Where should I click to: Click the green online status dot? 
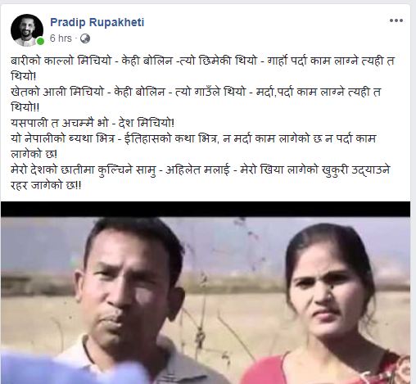click(40, 41)
